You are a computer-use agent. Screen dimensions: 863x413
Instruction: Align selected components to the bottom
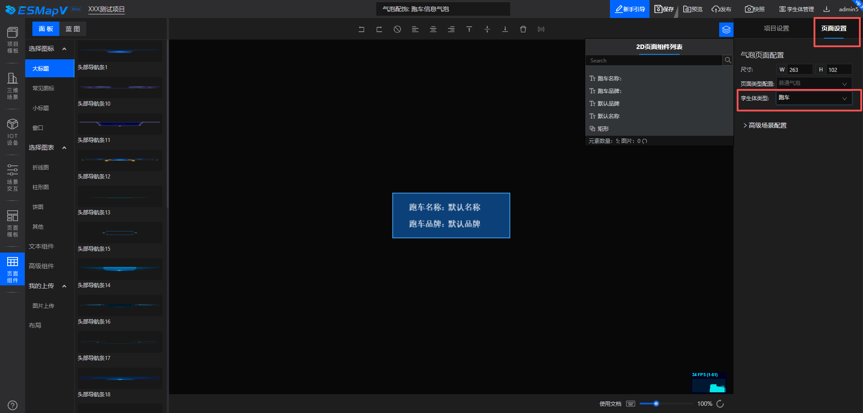click(x=505, y=29)
